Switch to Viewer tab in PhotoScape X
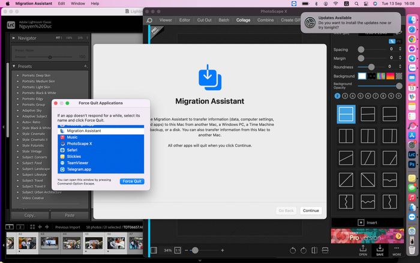This screenshot has height=263, width=420. pyautogui.click(x=166, y=20)
